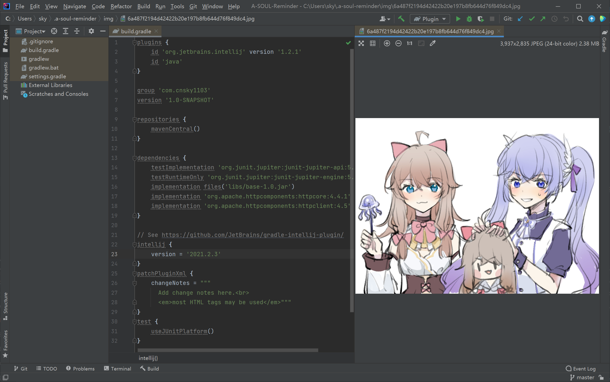This screenshot has width=610, height=382.
Task: Select settings.gradle in project tree
Action: pyautogui.click(x=47, y=76)
